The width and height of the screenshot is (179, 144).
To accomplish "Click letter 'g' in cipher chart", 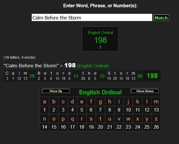I will 100,102.
